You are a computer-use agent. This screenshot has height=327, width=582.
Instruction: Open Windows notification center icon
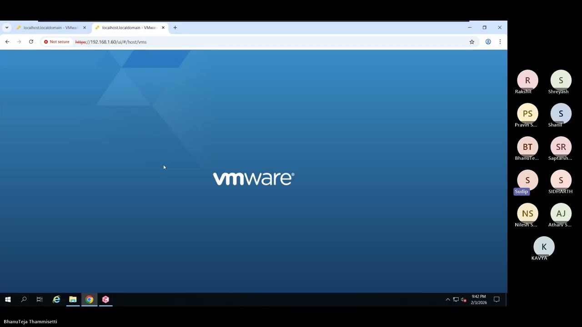(x=497, y=299)
